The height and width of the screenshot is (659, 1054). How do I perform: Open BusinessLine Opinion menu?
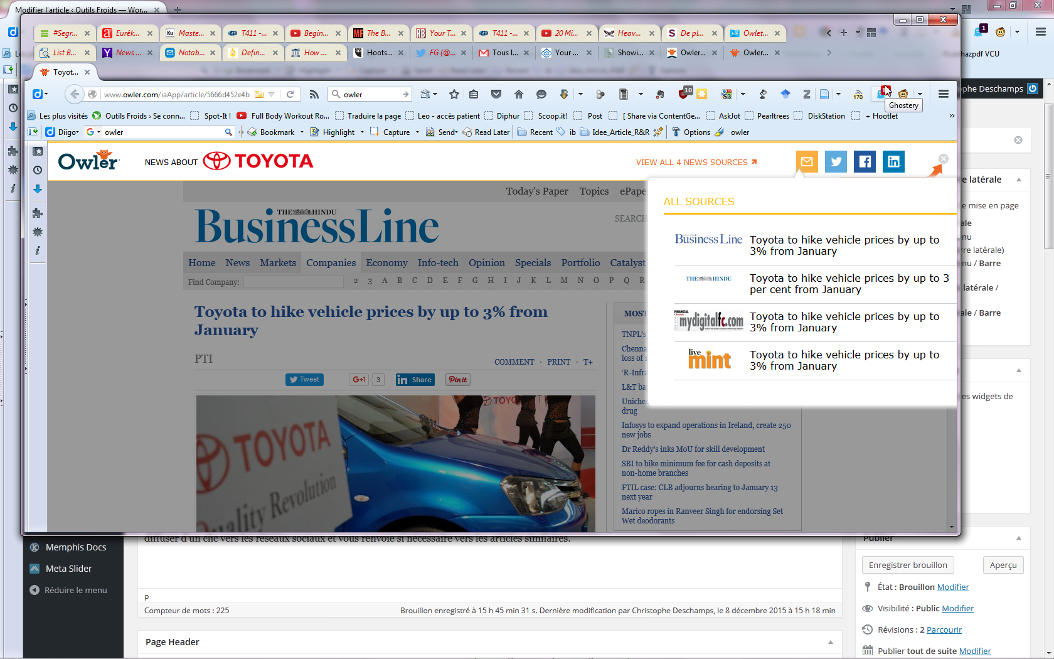click(x=487, y=263)
